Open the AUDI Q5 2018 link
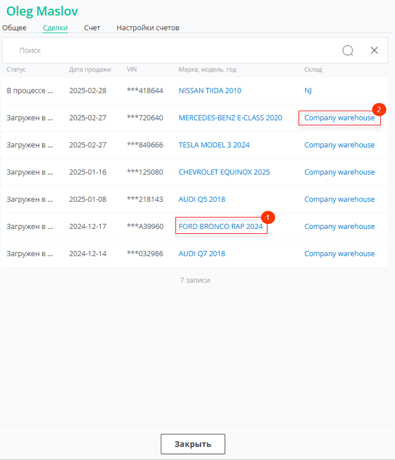395x460 pixels. [x=202, y=199]
